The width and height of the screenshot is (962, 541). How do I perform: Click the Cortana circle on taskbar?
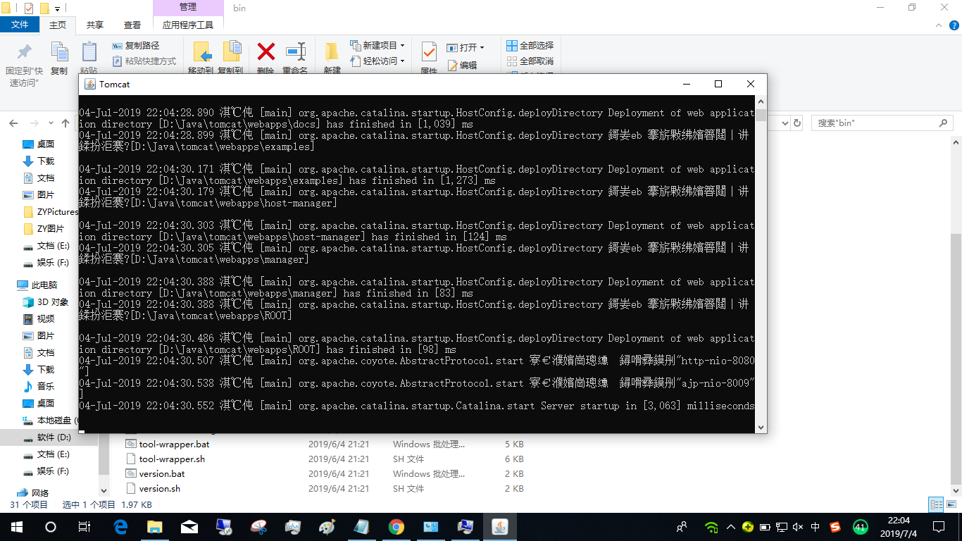[51, 527]
